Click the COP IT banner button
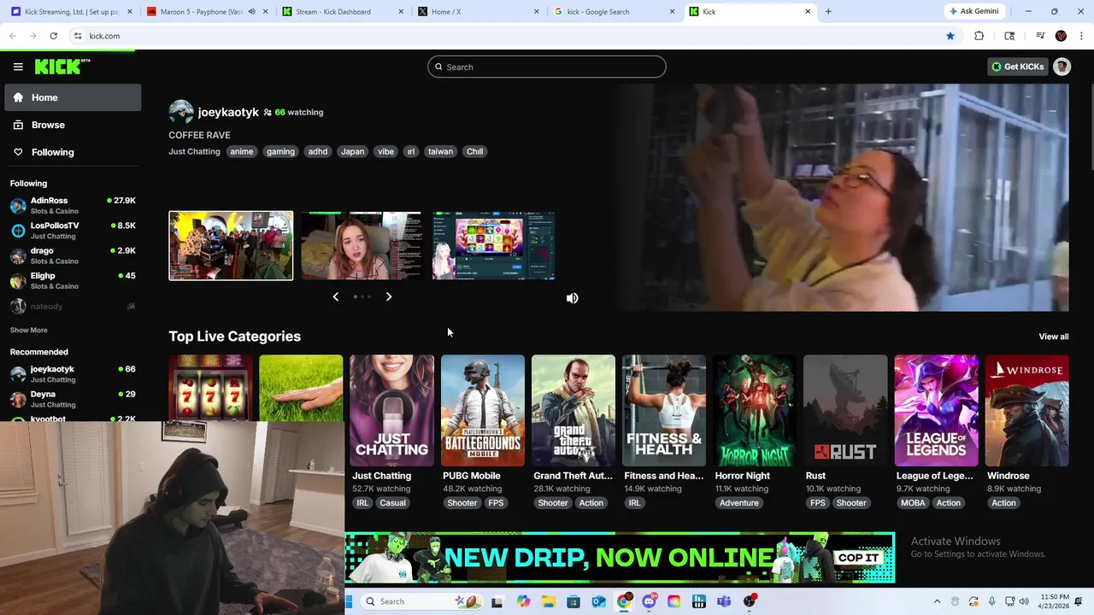The image size is (1094, 615). coord(858,558)
